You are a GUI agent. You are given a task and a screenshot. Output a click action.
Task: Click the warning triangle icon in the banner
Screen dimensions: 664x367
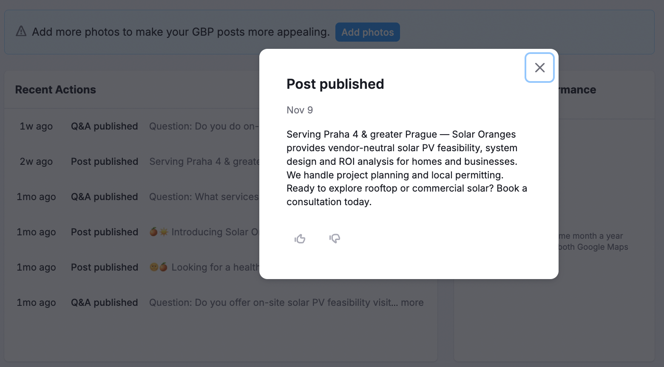[21, 31]
